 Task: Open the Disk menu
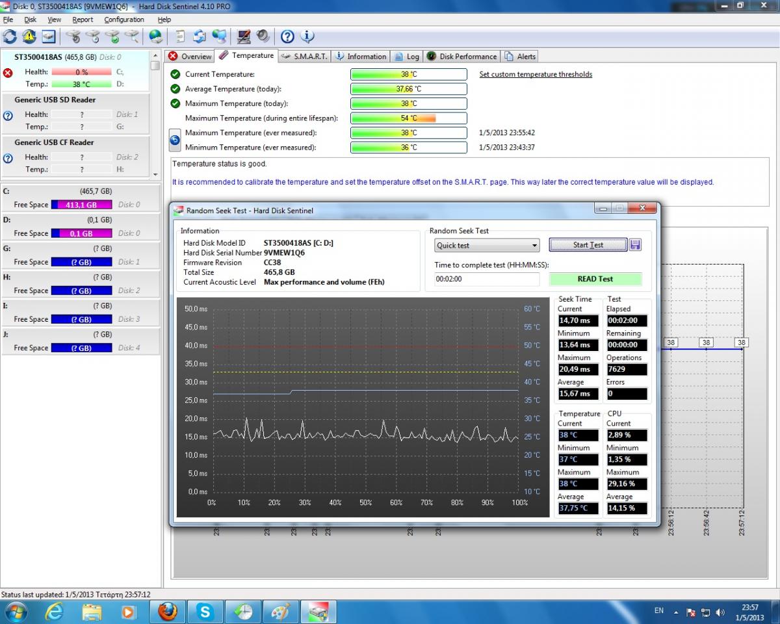31,19
